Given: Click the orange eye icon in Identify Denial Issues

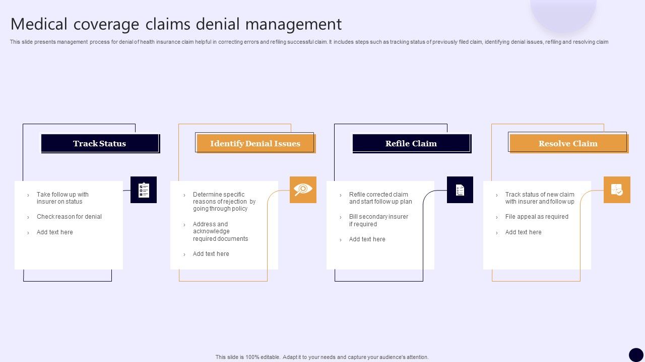Looking at the screenshot, I should 303,190.
